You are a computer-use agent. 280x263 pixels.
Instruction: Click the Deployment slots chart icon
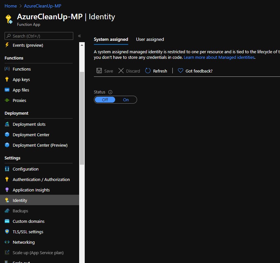(7, 124)
